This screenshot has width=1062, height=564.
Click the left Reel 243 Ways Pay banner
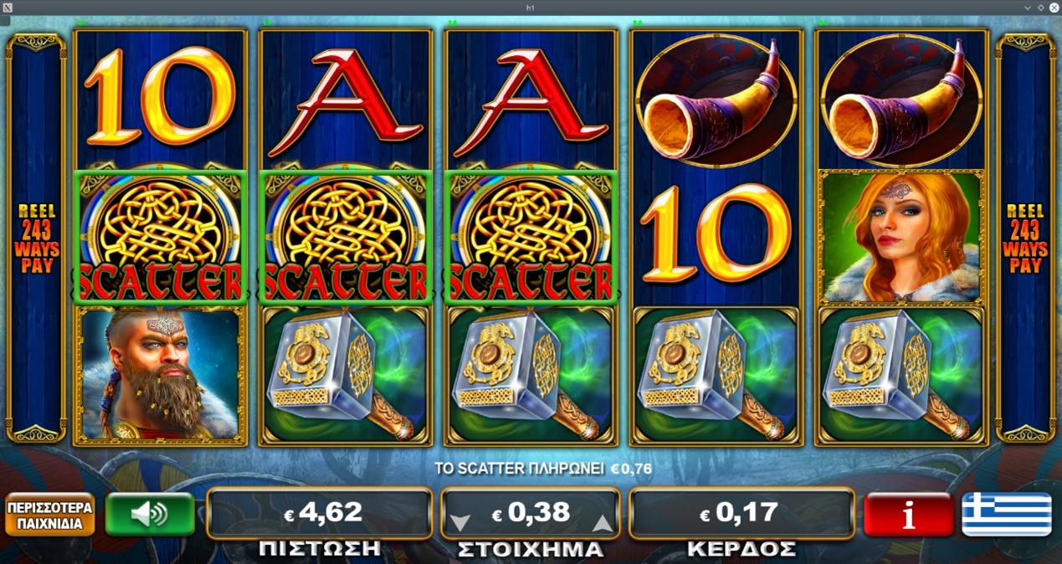pyautogui.click(x=36, y=237)
